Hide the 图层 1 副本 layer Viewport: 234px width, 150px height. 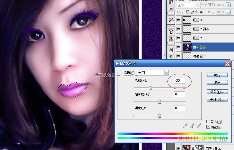[x=178, y=148]
